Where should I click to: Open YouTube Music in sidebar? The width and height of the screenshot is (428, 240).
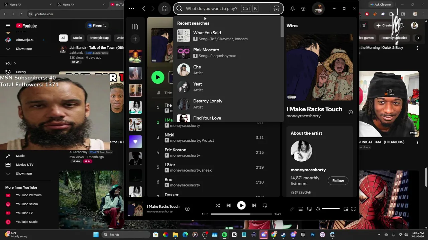tap(26, 222)
